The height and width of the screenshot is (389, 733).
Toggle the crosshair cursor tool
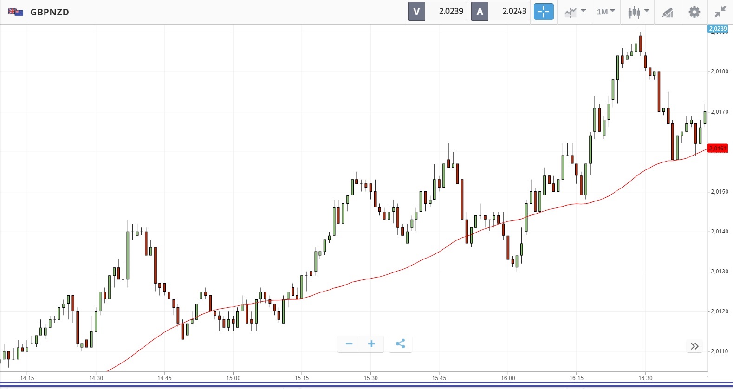[x=544, y=12]
